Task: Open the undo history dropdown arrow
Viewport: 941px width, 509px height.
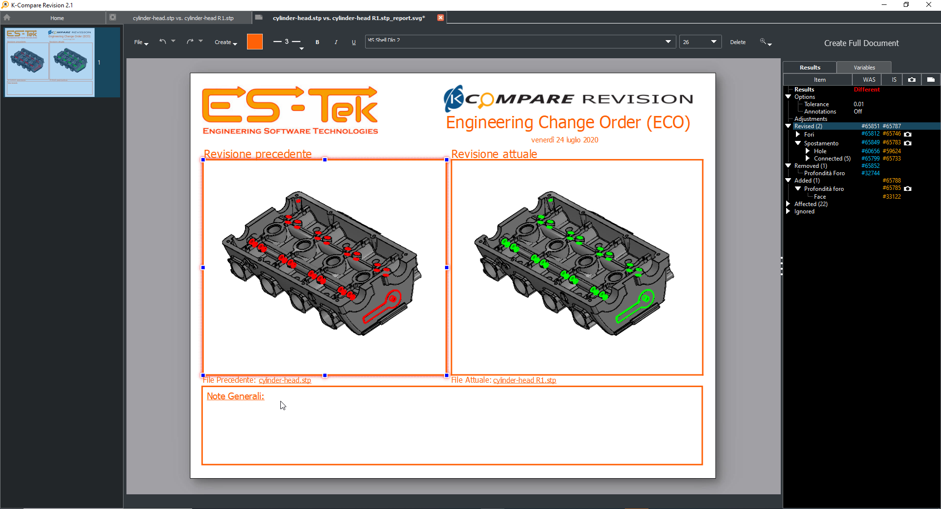Action: [x=173, y=41]
